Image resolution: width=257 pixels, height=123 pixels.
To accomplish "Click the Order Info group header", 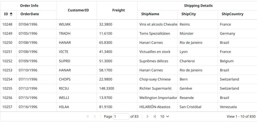I will tap(29, 6).
